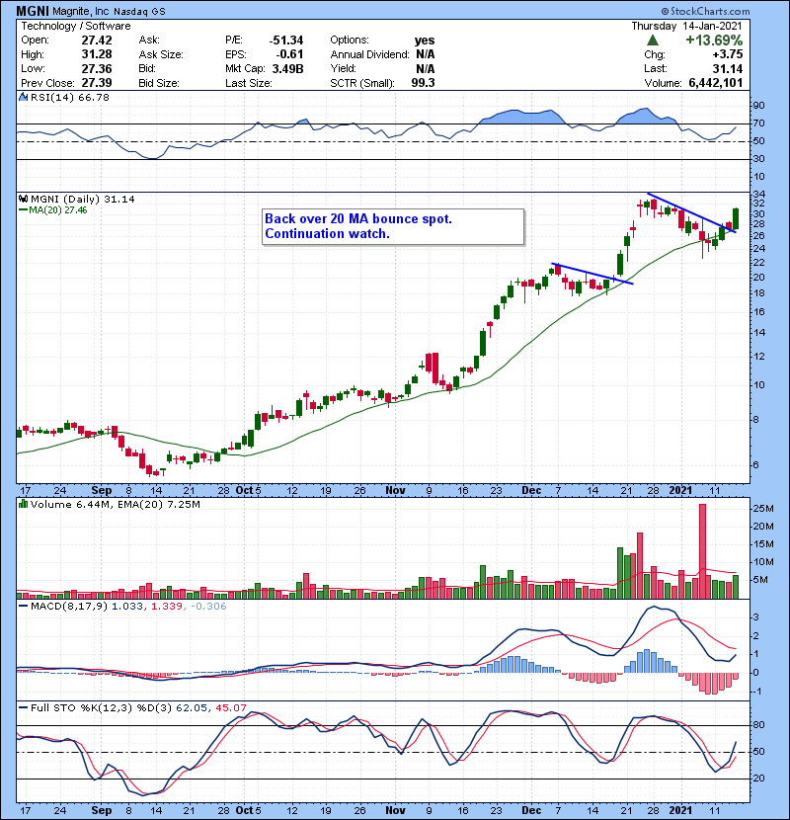
Task: Click the green up-arrow change icon
Action: pos(652,41)
